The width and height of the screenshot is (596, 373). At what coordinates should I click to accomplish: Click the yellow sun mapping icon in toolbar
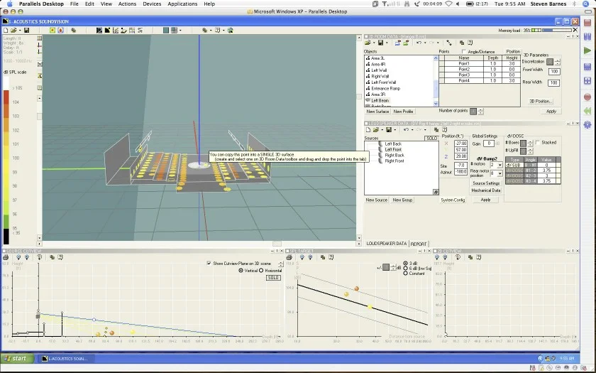point(53,30)
